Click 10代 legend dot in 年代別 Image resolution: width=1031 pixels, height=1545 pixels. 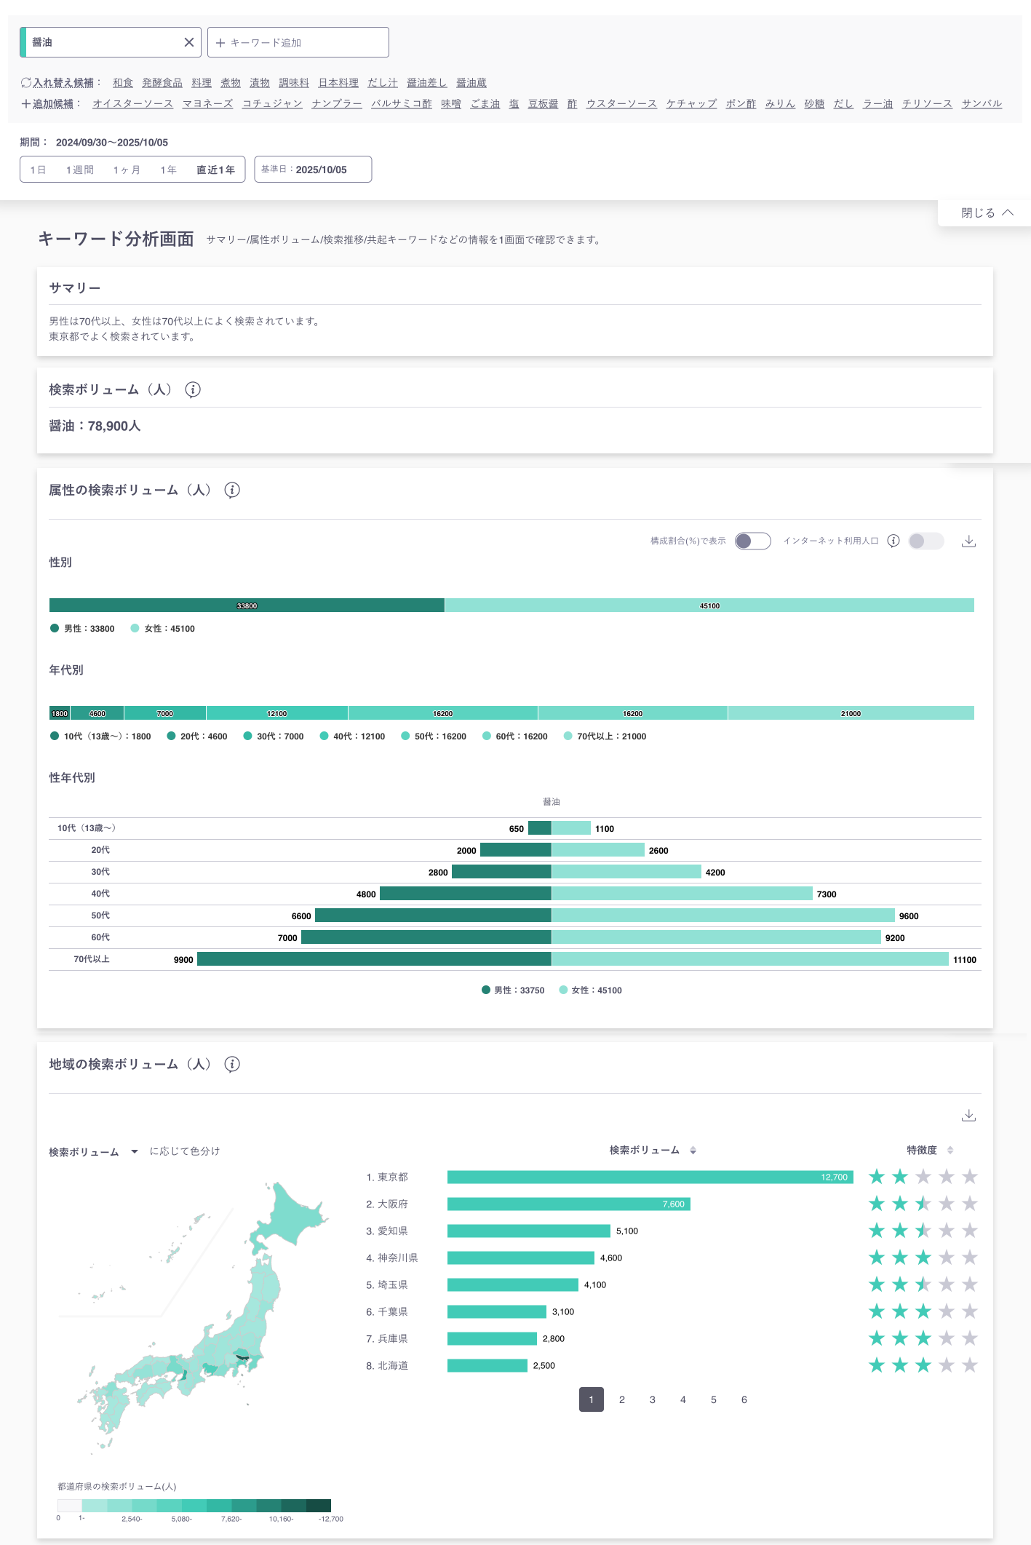[x=55, y=736]
